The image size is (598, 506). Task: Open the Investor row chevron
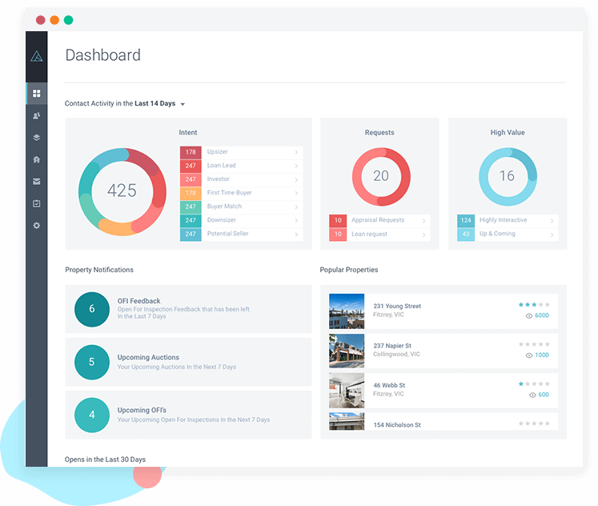click(x=296, y=179)
